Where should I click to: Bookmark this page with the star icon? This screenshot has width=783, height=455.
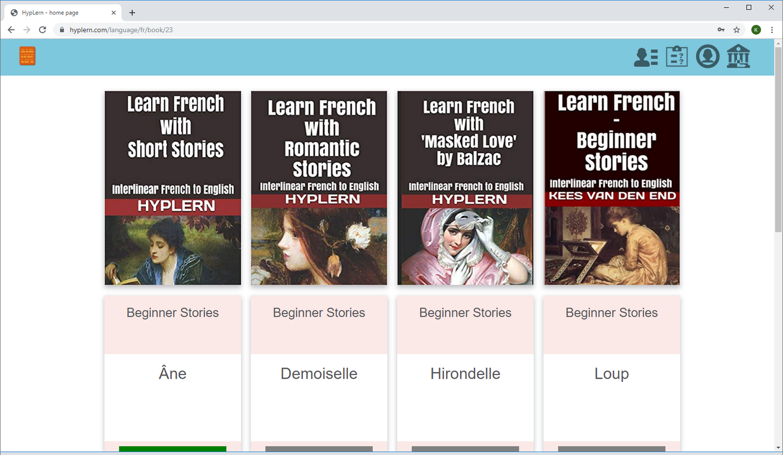[736, 30]
